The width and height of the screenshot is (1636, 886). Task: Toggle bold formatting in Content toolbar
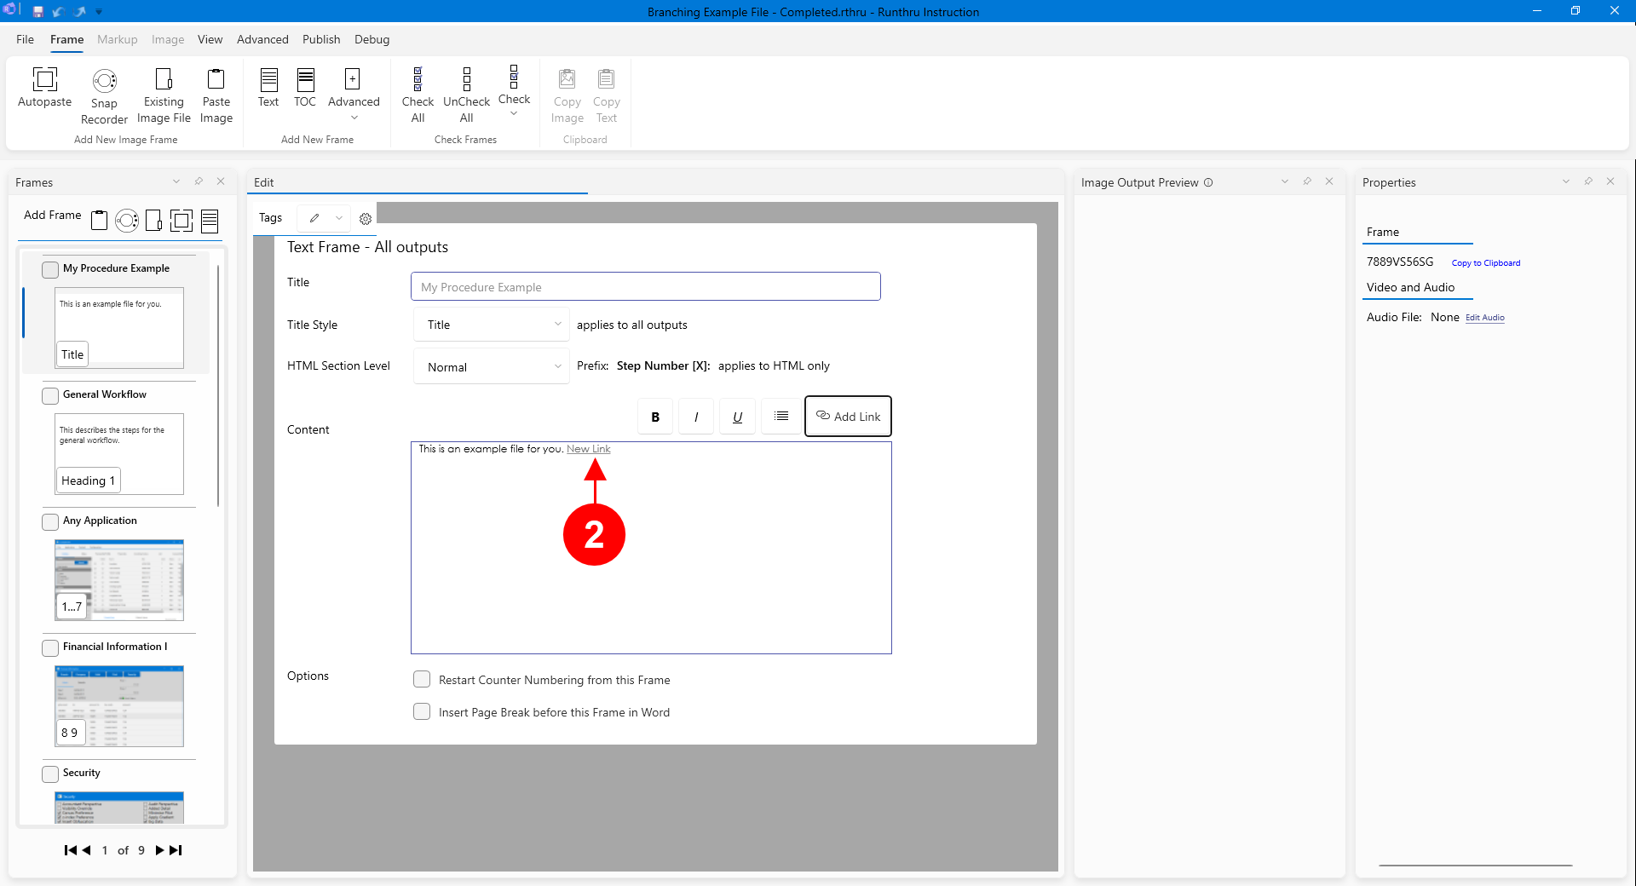[x=654, y=417]
